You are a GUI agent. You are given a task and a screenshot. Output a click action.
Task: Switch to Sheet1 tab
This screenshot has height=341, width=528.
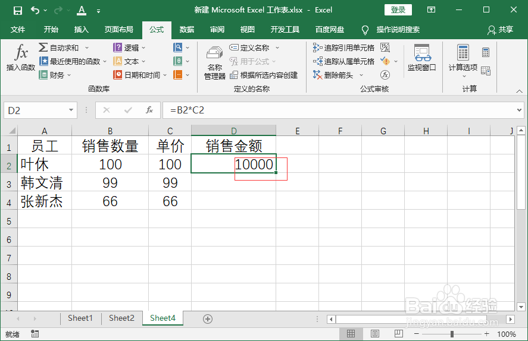(80, 318)
